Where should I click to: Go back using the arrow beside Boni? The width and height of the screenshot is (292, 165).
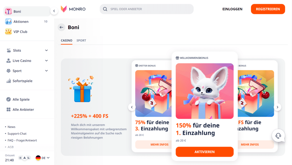click(62, 27)
